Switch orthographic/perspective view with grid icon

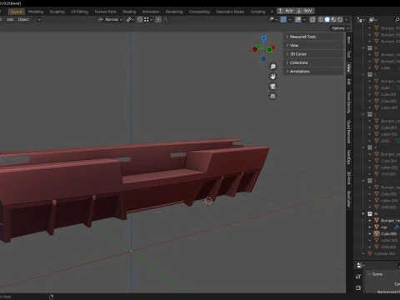[x=272, y=96]
